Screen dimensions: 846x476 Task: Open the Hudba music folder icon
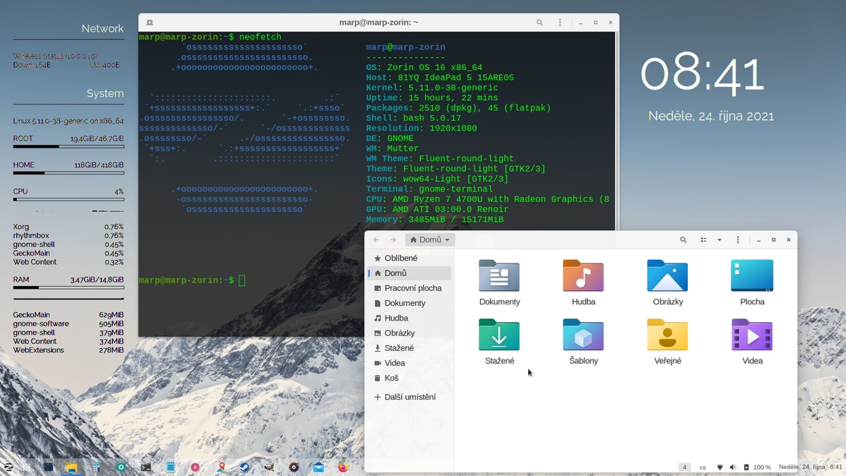[x=583, y=275]
